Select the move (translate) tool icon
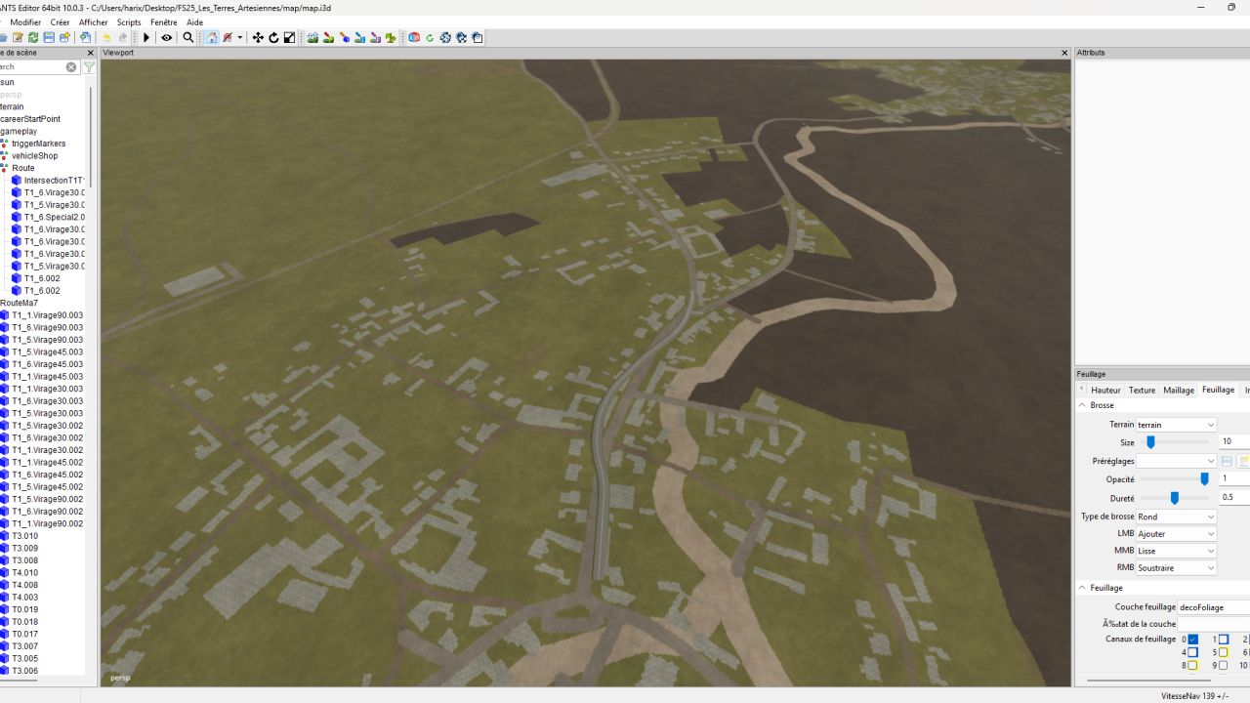The height and width of the screenshot is (703, 1250). (x=258, y=38)
